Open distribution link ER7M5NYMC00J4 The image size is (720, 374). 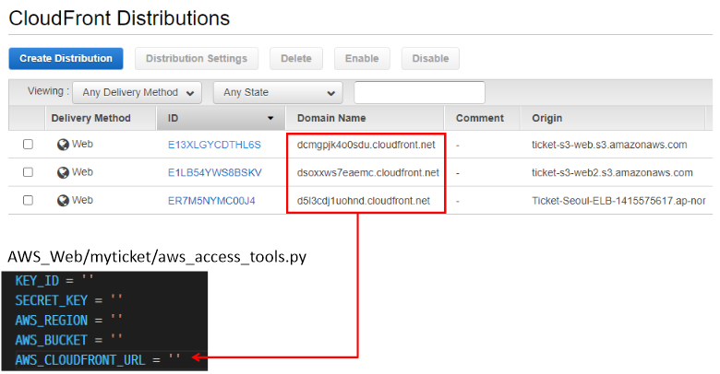click(211, 201)
